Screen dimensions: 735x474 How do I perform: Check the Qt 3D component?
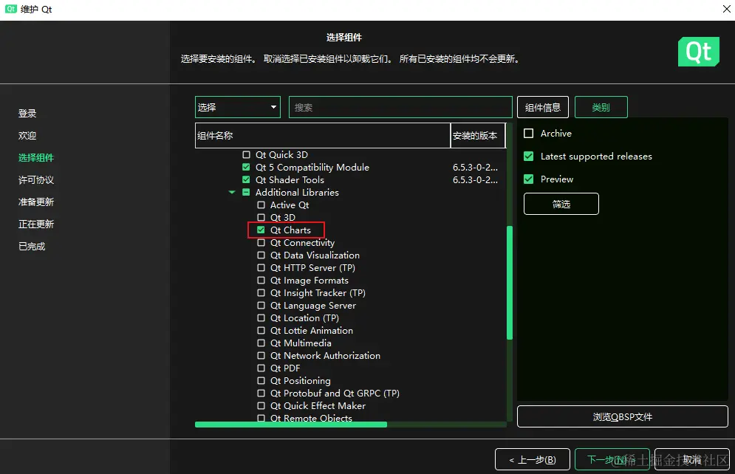(261, 217)
